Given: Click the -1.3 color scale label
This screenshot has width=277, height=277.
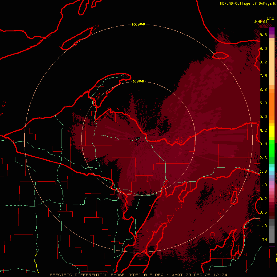Looking at the screenshot, I should 262,226.
